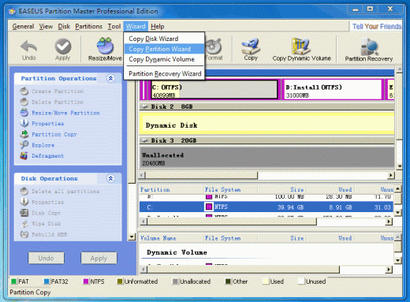The width and height of the screenshot is (410, 302).
Task: Click the Defragment sidebar icon
Action: (x=24, y=155)
